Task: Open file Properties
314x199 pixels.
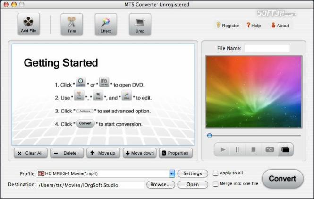Action: 176,153
